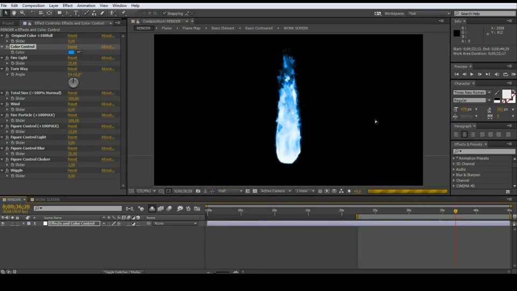This screenshot has width=517, height=291.
Task: Toggle fx switch for Fire Light effect
Action: pos(7,58)
